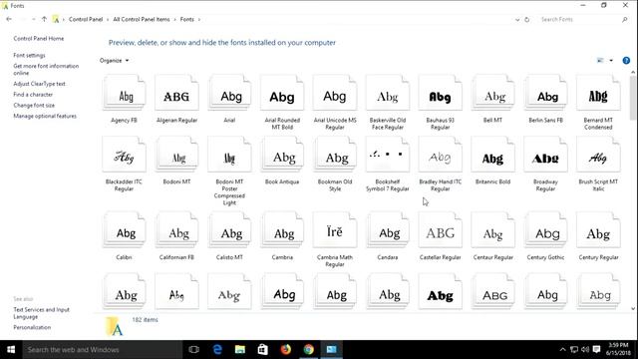Viewport: 638px width, 359px height.
Task: Click the scrollbar down arrow
Action: (633, 309)
